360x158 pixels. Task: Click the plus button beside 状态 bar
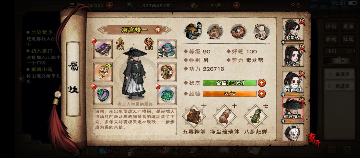click(x=262, y=83)
